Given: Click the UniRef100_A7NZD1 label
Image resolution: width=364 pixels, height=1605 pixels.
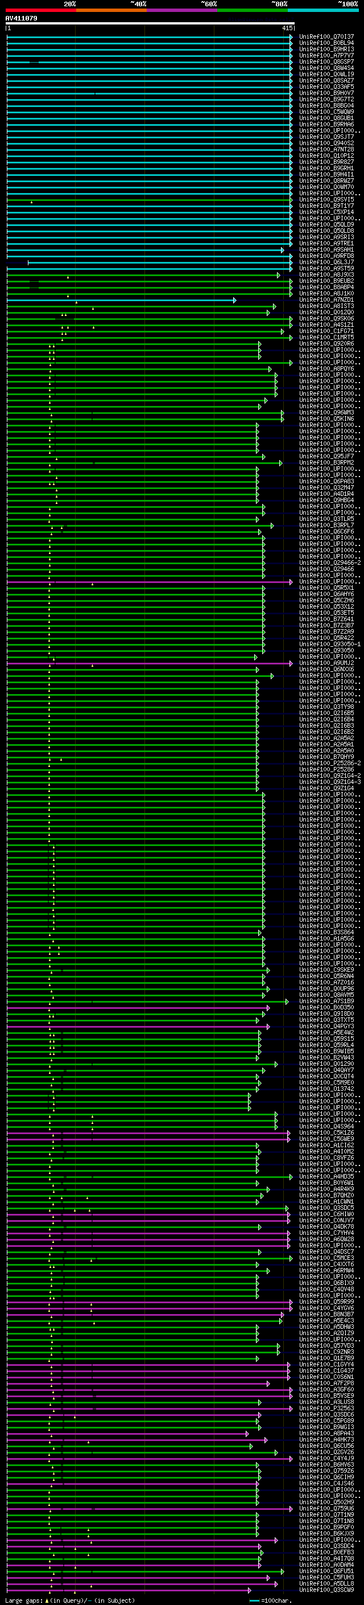Looking at the screenshot, I should pyautogui.click(x=326, y=299).
